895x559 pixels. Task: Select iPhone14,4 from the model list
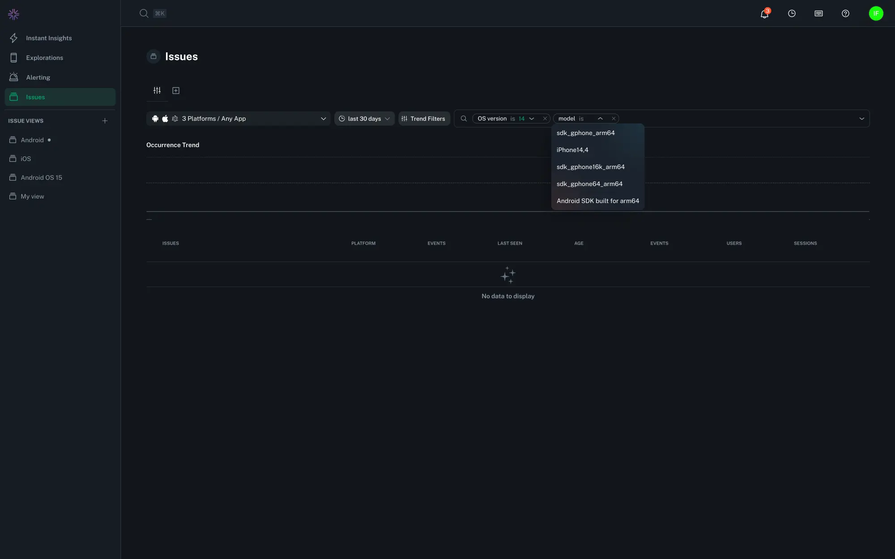coord(573,150)
